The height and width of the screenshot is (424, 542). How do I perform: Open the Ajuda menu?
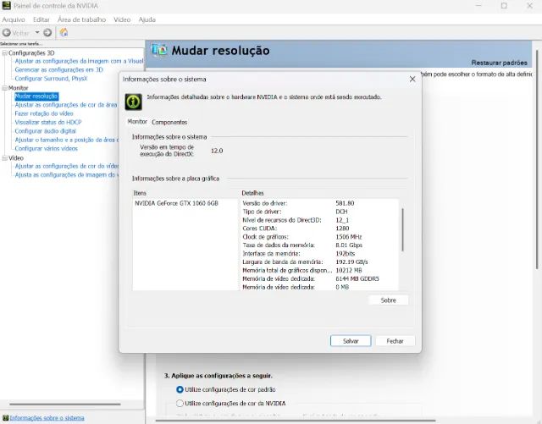[147, 19]
